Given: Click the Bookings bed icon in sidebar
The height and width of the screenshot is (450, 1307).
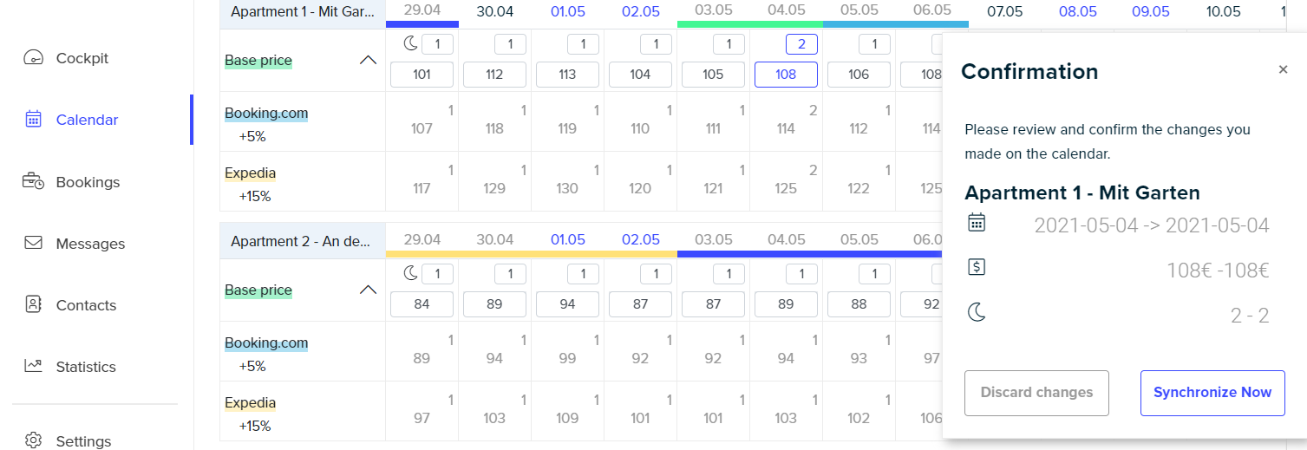Looking at the screenshot, I should click(33, 182).
